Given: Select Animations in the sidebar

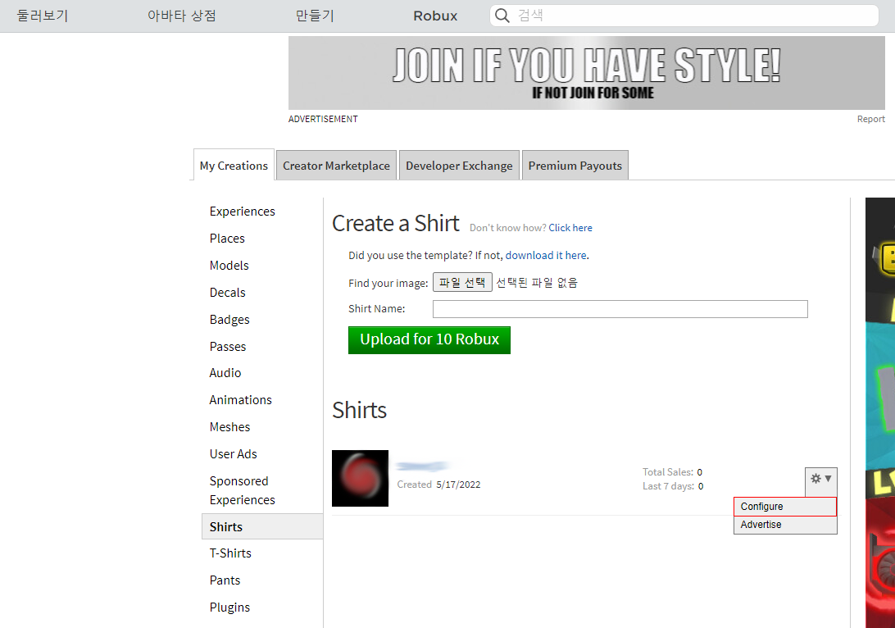Looking at the screenshot, I should pyautogui.click(x=240, y=399).
